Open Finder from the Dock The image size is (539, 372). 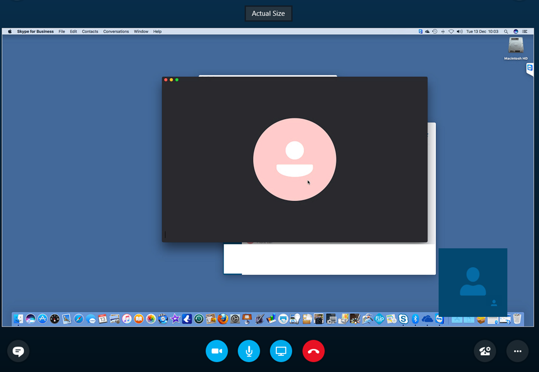tap(18, 318)
